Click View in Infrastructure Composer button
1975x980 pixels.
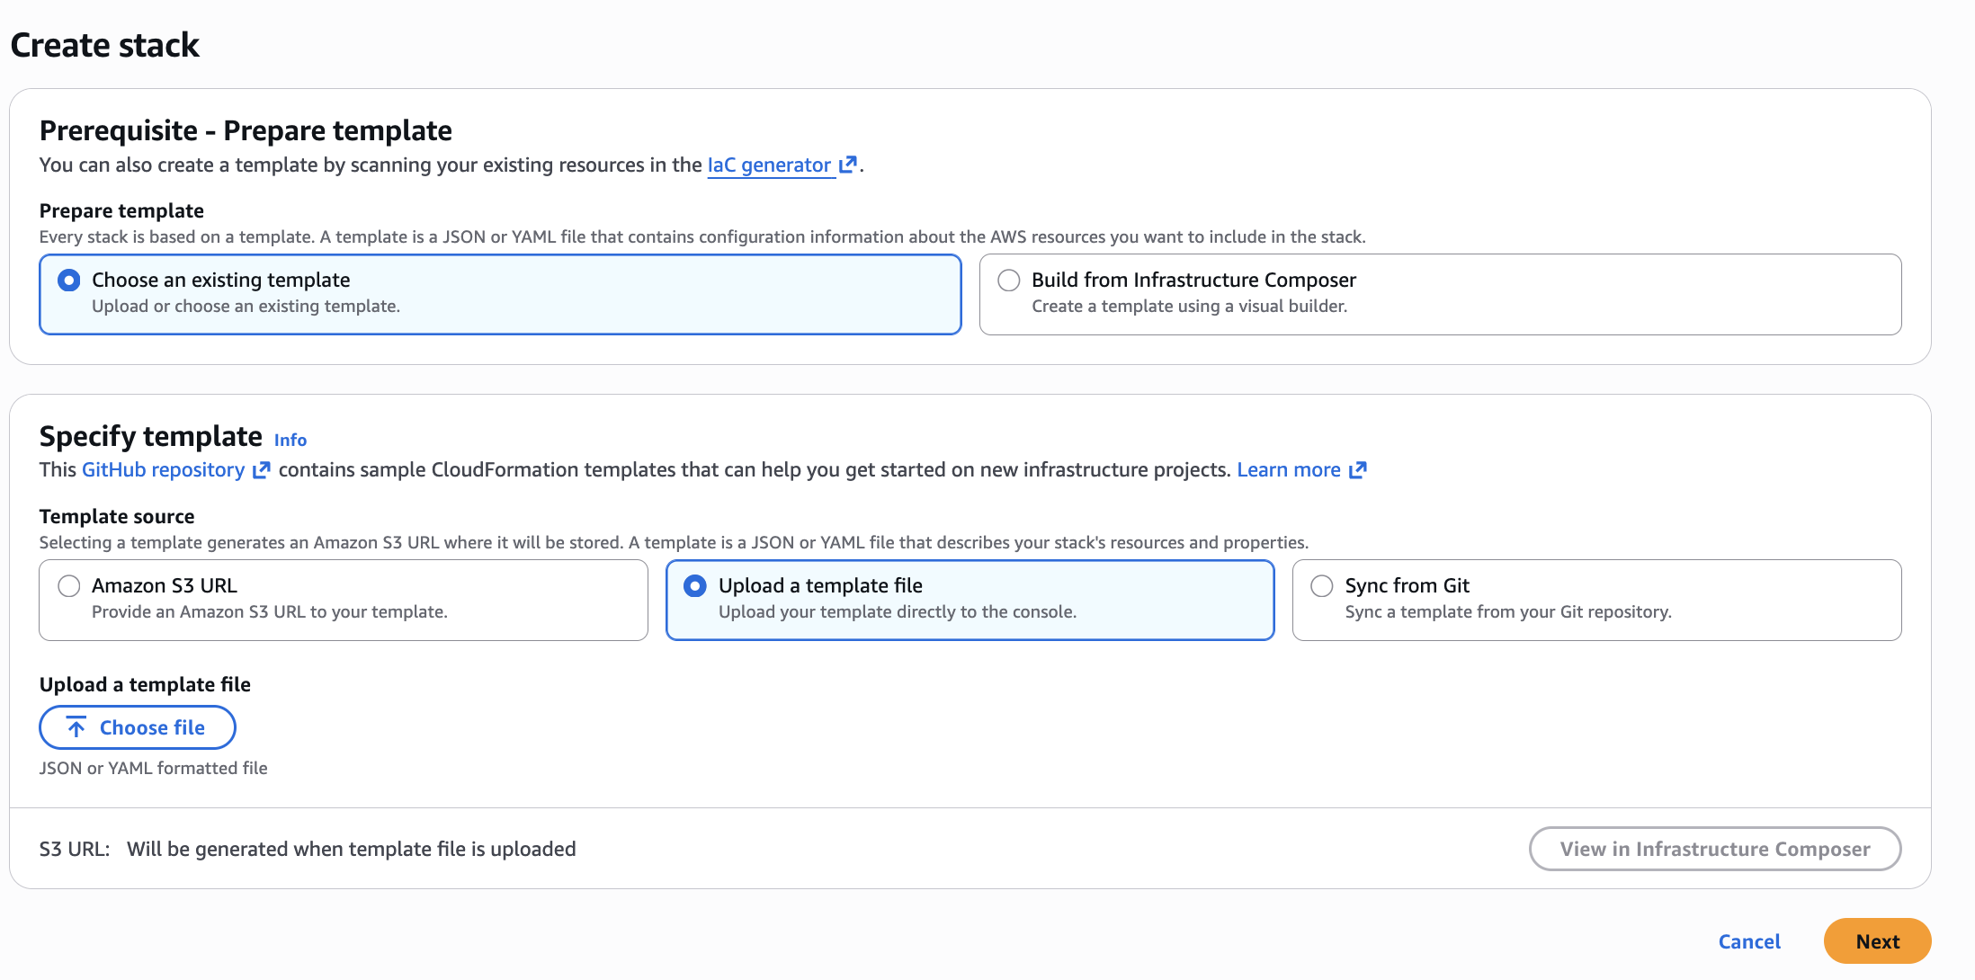tap(1715, 849)
